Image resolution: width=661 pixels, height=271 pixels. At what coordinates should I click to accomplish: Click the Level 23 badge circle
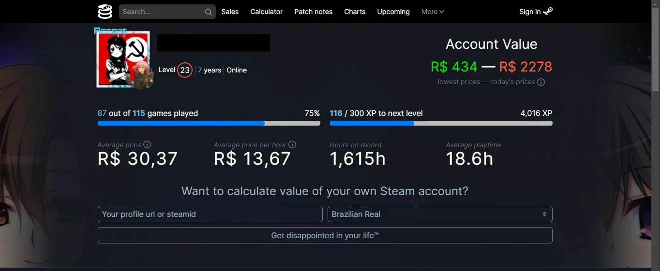pyautogui.click(x=185, y=70)
